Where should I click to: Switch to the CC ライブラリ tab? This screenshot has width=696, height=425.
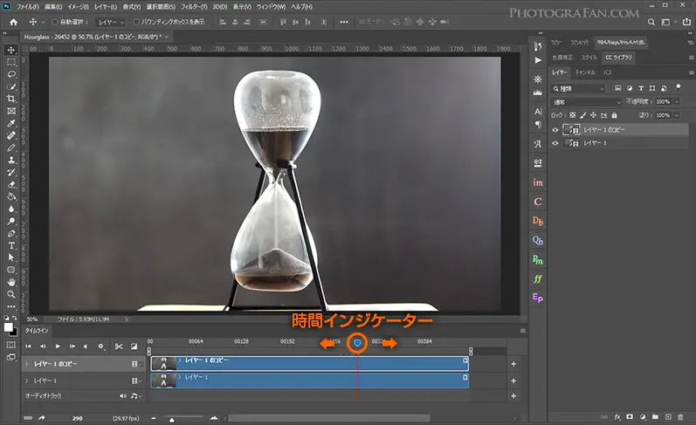[618, 58]
